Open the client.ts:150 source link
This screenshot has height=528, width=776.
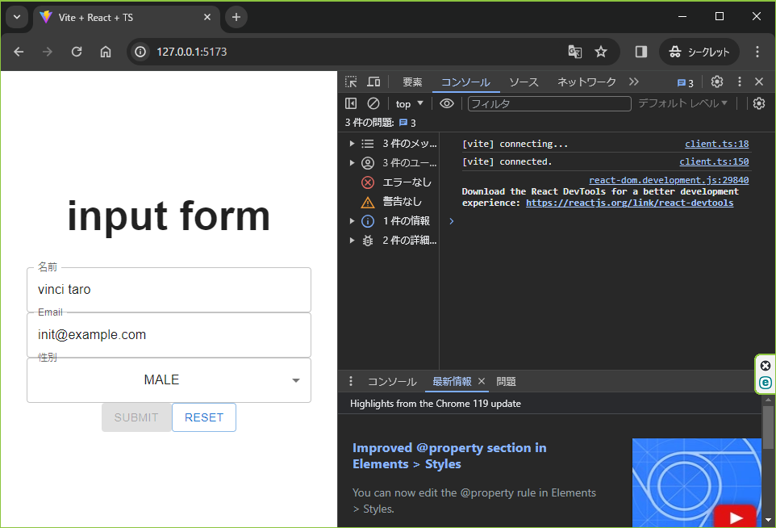click(714, 161)
